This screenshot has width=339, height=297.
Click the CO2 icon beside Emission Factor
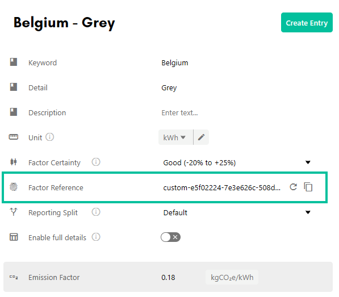tap(14, 277)
